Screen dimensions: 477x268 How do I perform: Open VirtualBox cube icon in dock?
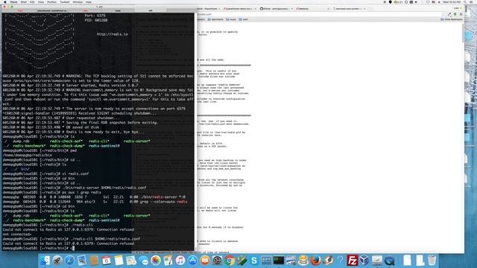(364, 261)
